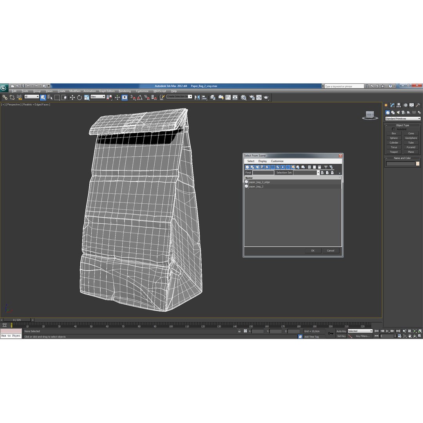
Task: Toggle the Angle Snap
Action: [140, 98]
